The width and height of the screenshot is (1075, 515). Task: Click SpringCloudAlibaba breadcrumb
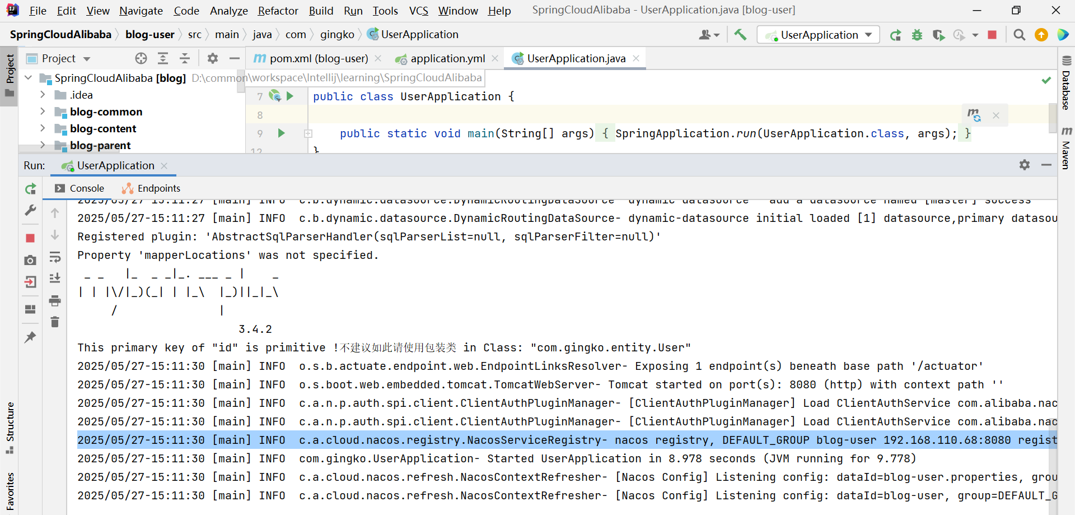(60, 35)
